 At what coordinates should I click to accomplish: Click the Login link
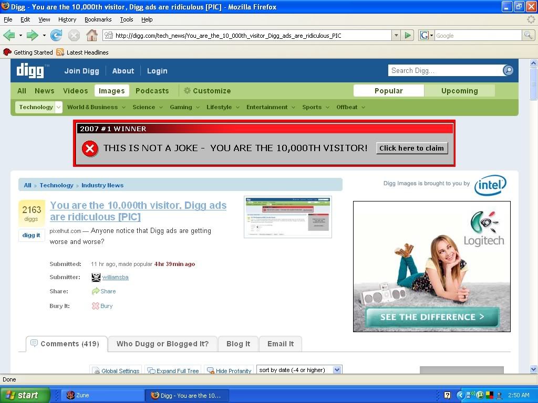pyautogui.click(x=157, y=71)
